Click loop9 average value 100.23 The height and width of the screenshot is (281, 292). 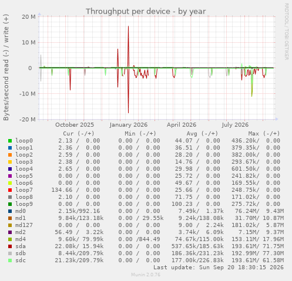(182, 204)
